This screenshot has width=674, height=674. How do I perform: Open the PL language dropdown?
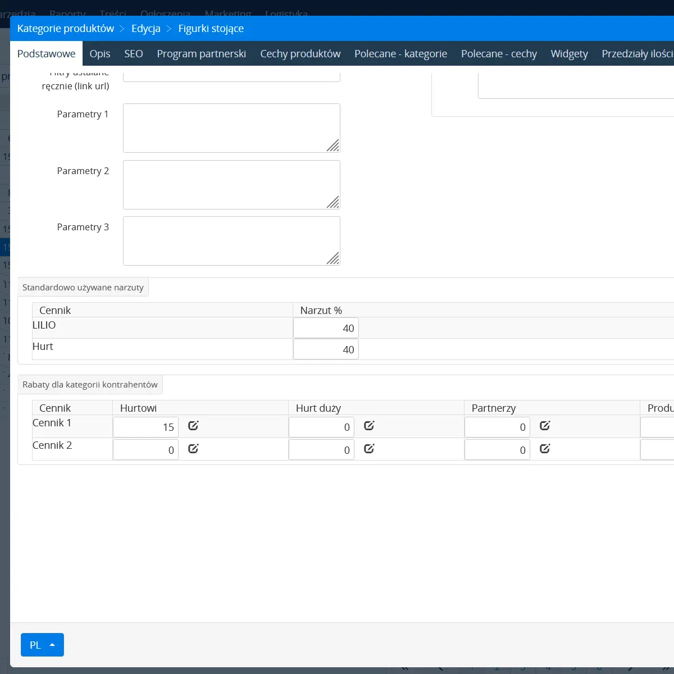click(x=42, y=645)
